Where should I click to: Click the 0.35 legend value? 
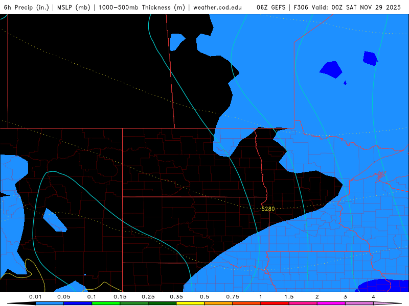click(x=176, y=297)
